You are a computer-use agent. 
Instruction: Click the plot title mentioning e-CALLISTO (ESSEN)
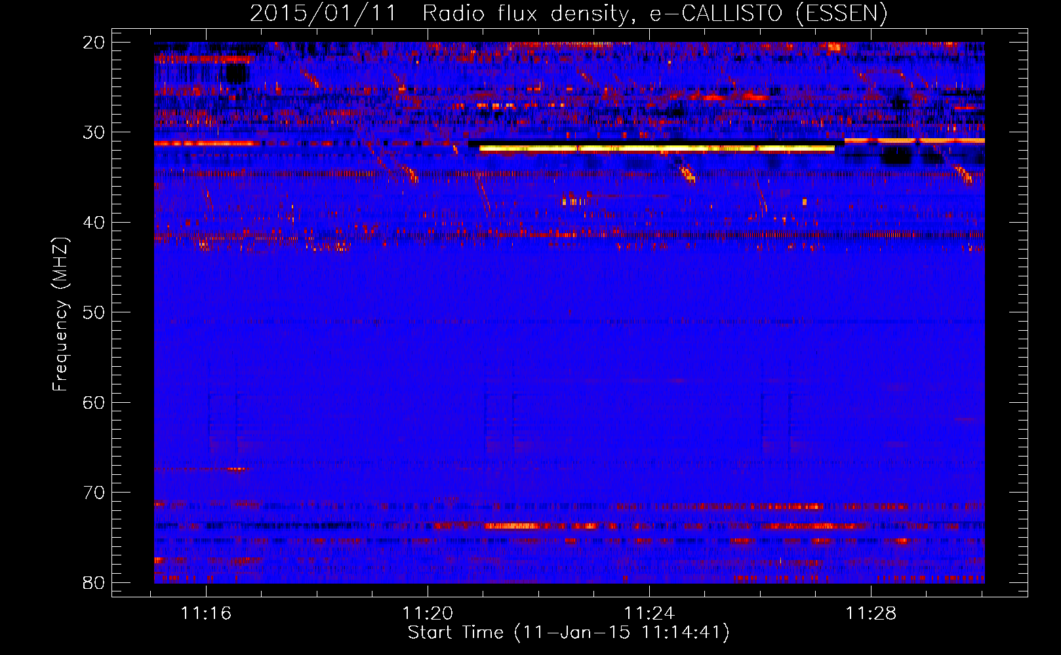569,14
